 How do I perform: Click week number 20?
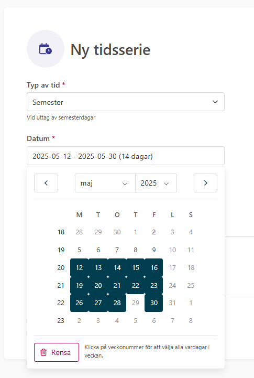[x=61, y=267]
